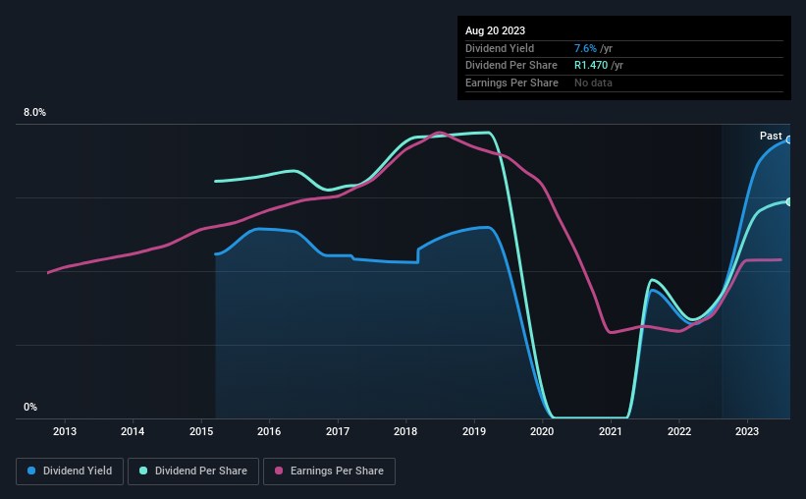806x499 pixels.
Task: Select the 2015 year label on the axis
Action: [201, 431]
